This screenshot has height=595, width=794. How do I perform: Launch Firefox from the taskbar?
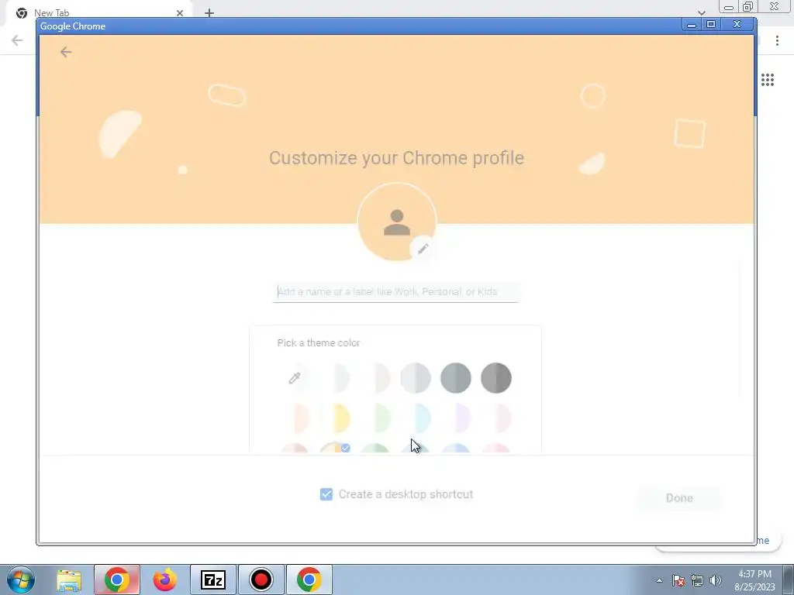click(x=164, y=580)
